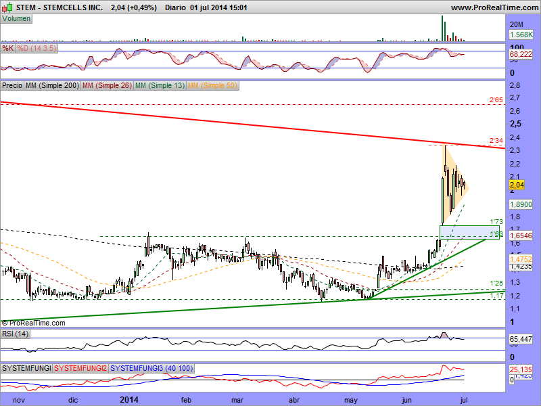Click the "1,17" support level label
This screenshot has width=541, height=406.
(497, 296)
